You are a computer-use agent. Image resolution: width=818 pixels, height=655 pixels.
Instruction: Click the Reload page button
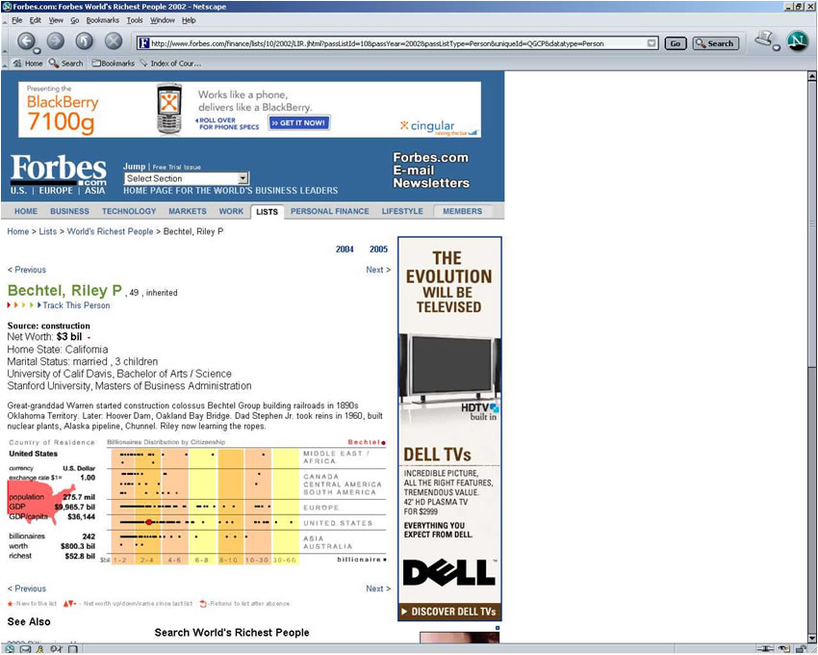[84, 40]
